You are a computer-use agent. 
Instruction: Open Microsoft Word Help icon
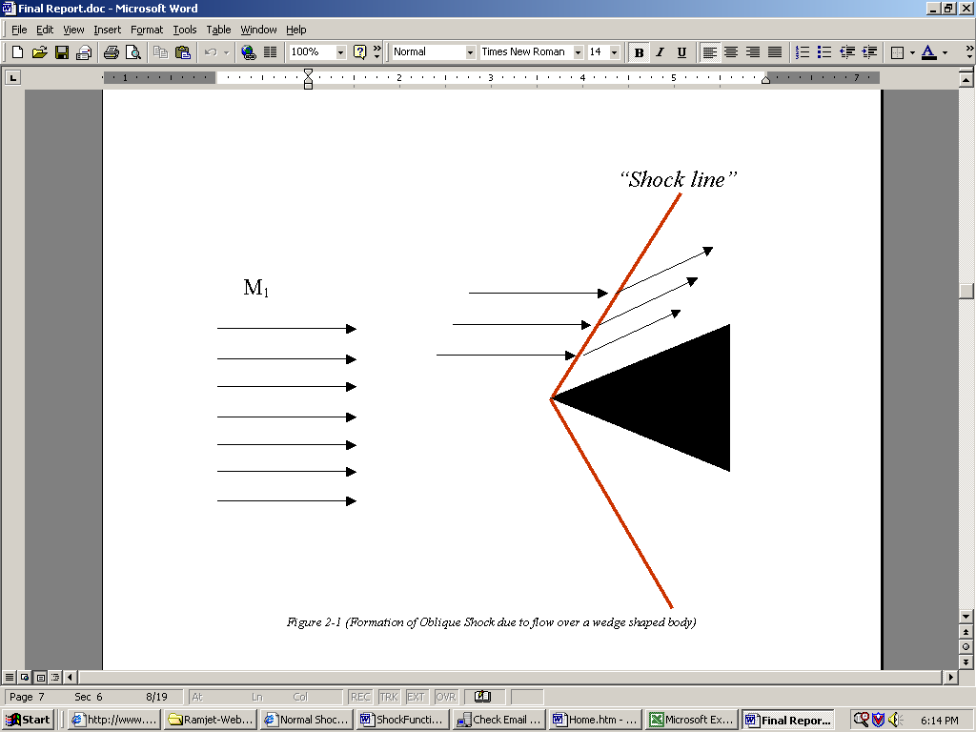359,52
